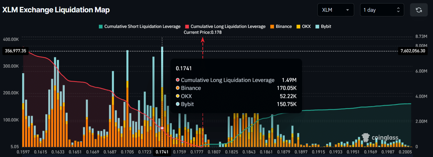The width and height of the screenshot is (433, 157).
Task: Click the yellow OKX legend swatch
Action: tap(298, 26)
